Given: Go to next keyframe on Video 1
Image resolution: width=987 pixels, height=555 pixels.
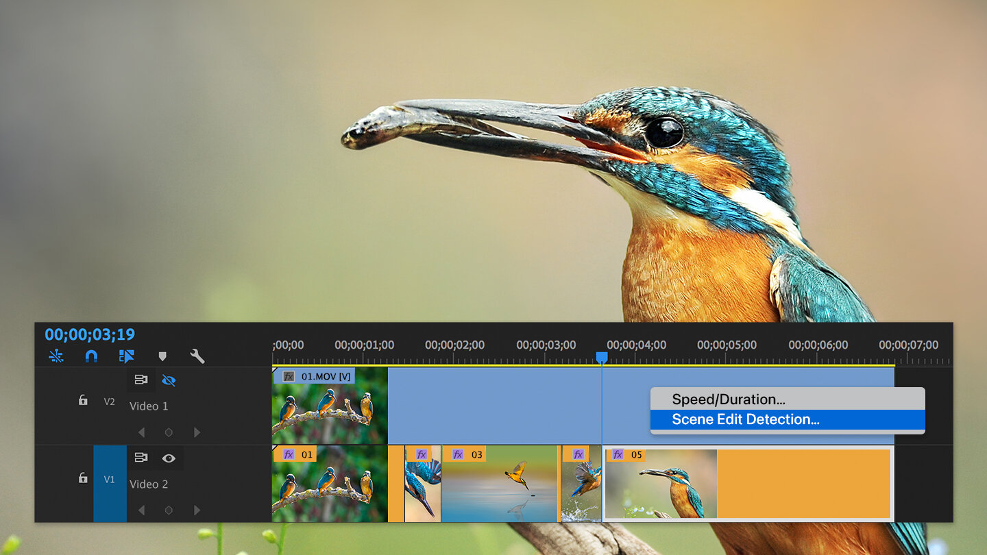Looking at the screenshot, I should click(197, 432).
